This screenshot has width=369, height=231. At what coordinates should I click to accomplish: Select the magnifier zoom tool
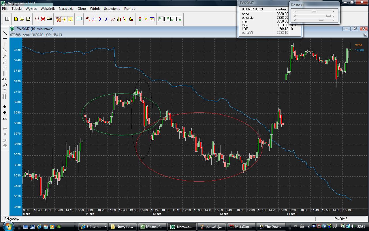[37, 19]
